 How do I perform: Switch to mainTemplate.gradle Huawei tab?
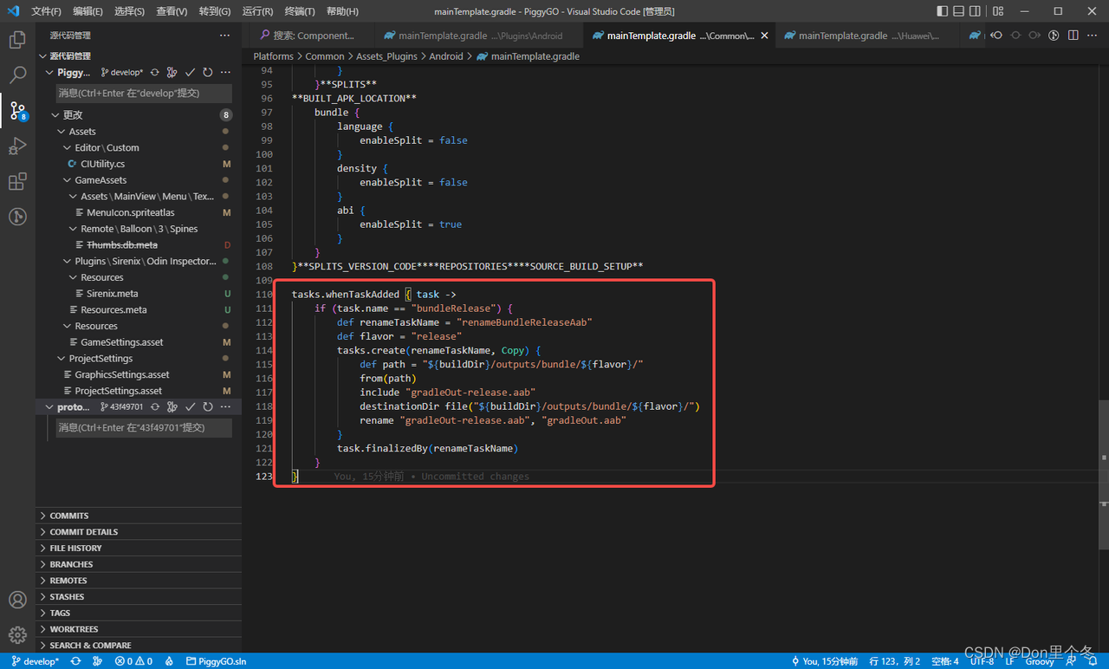tap(869, 36)
